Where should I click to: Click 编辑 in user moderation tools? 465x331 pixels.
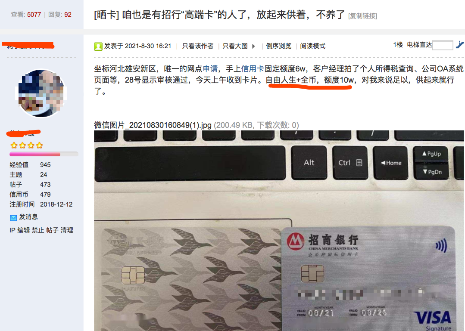[x=23, y=230]
